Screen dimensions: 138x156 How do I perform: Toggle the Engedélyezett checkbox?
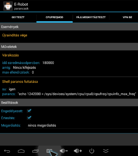[29, 111]
